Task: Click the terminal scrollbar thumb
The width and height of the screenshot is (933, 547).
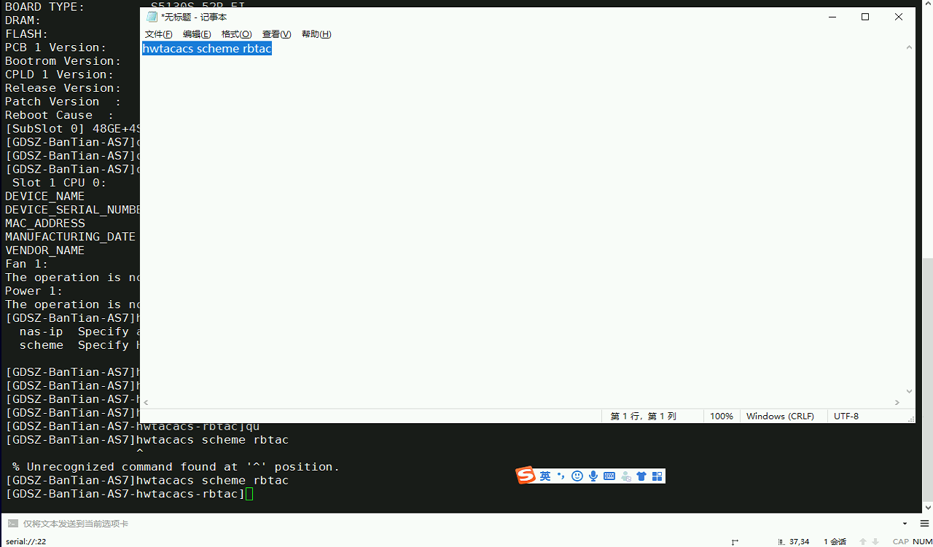Action: (x=927, y=378)
